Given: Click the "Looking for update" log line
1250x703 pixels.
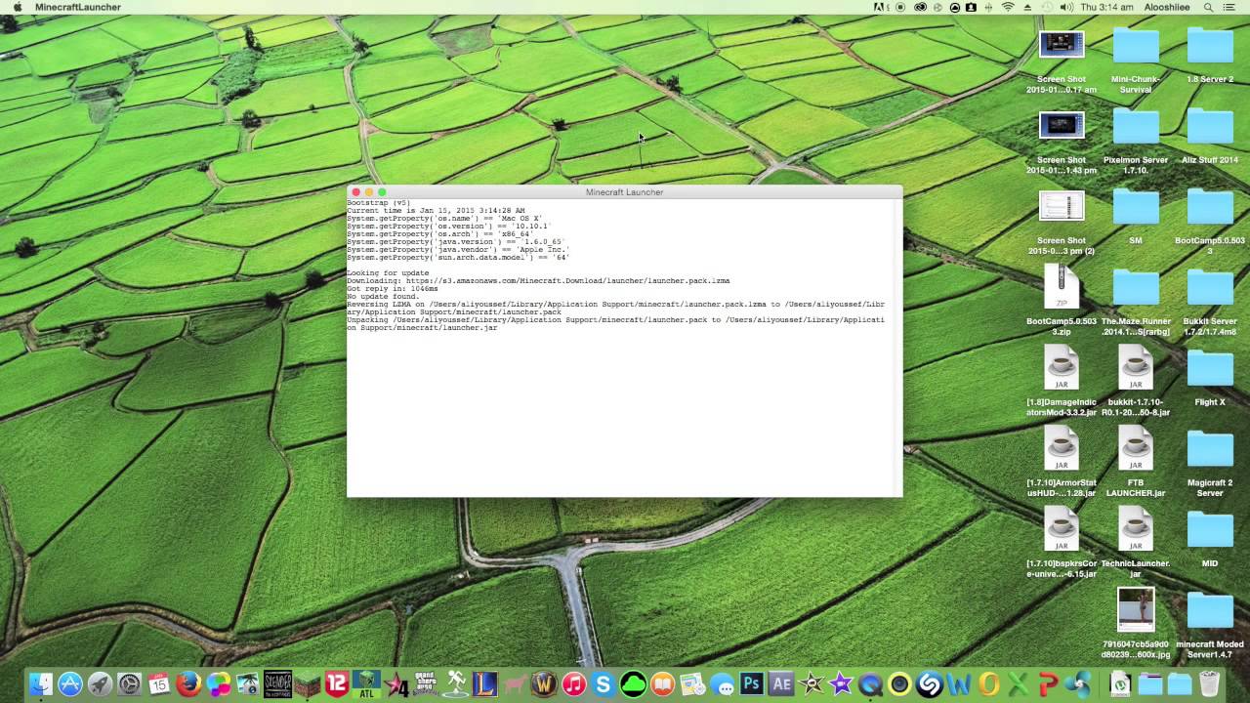Looking at the screenshot, I should [x=388, y=273].
